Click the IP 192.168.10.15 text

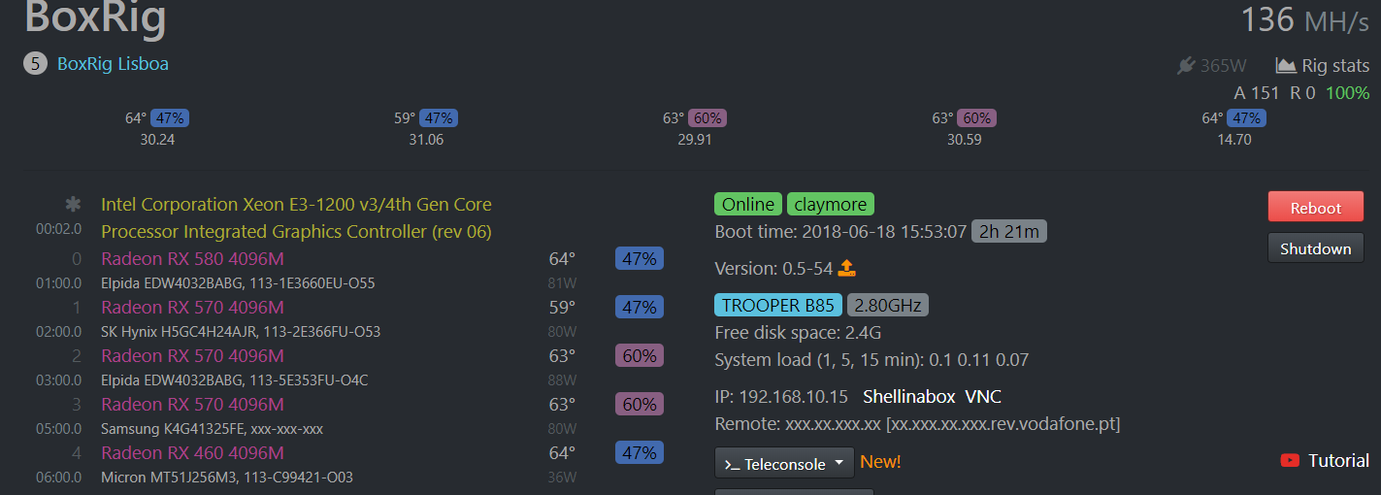click(781, 396)
